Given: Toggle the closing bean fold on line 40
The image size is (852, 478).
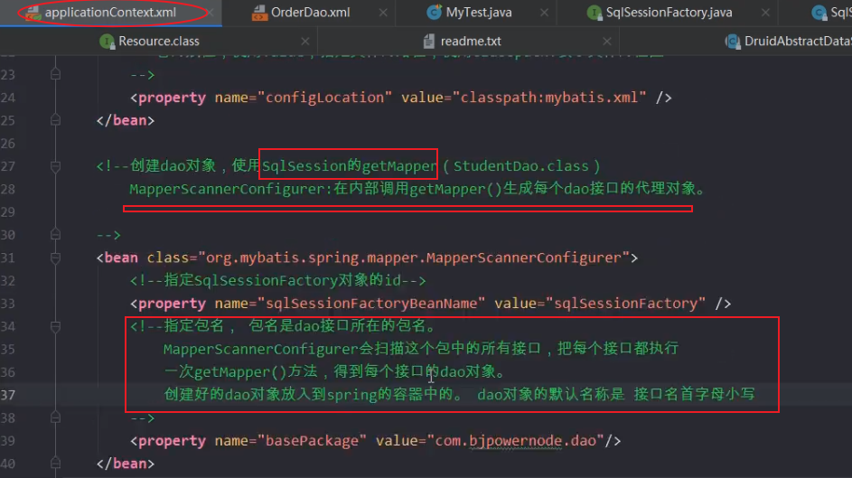Looking at the screenshot, I should [55, 463].
